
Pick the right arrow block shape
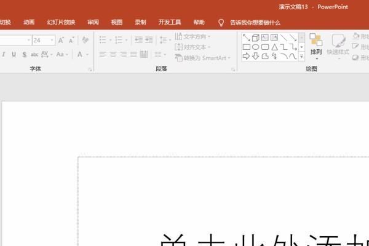point(246,56)
